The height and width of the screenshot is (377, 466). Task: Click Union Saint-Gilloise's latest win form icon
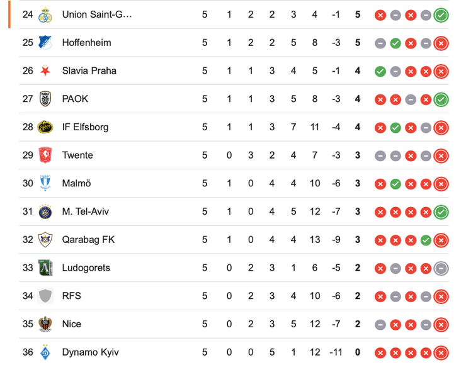click(x=441, y=14)
